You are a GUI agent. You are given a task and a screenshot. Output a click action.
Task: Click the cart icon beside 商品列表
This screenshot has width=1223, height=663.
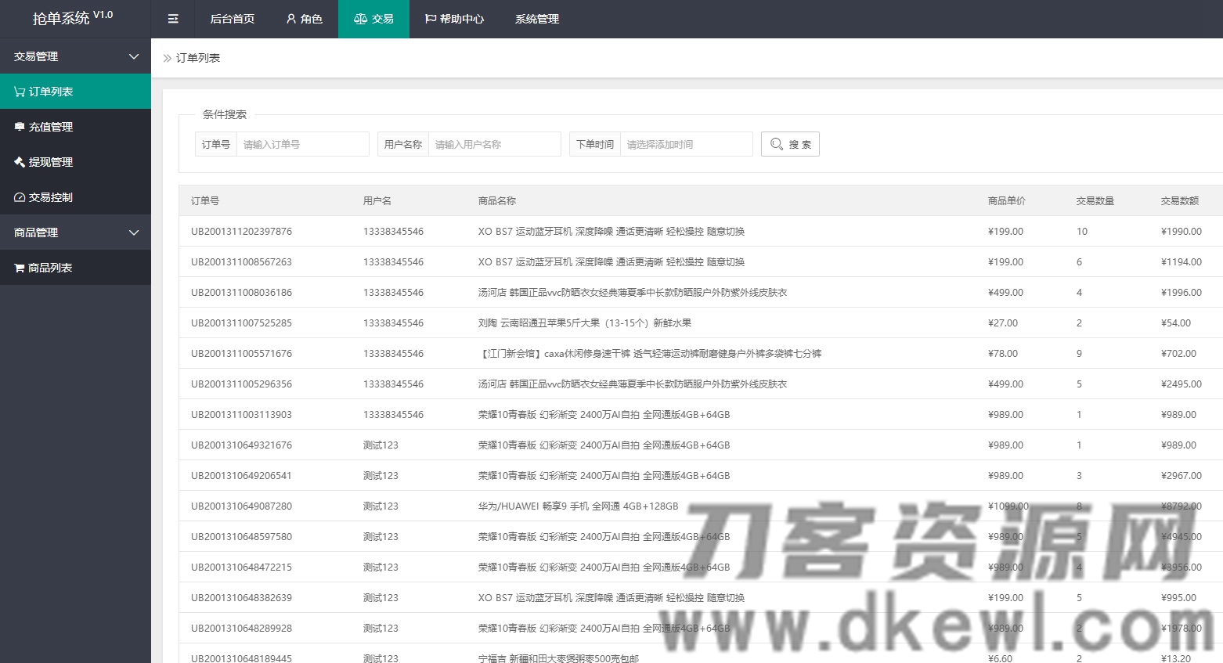coord(19,267)
